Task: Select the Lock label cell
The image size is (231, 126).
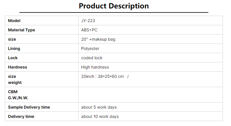Action: 42,58
